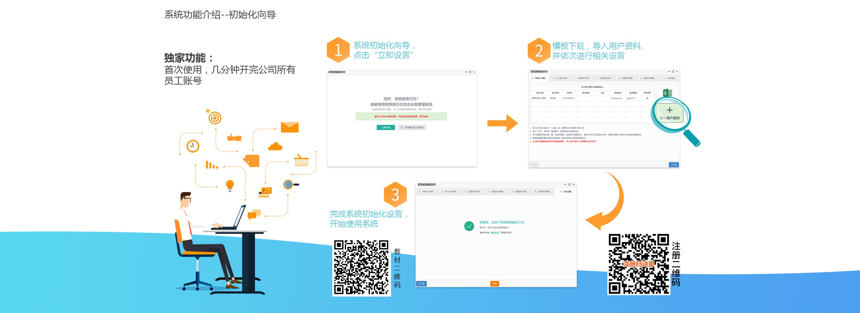Select the 2.导入组织结构 tab in step 2 window
This screenshot has width=860, height=313.
(560, 78)
